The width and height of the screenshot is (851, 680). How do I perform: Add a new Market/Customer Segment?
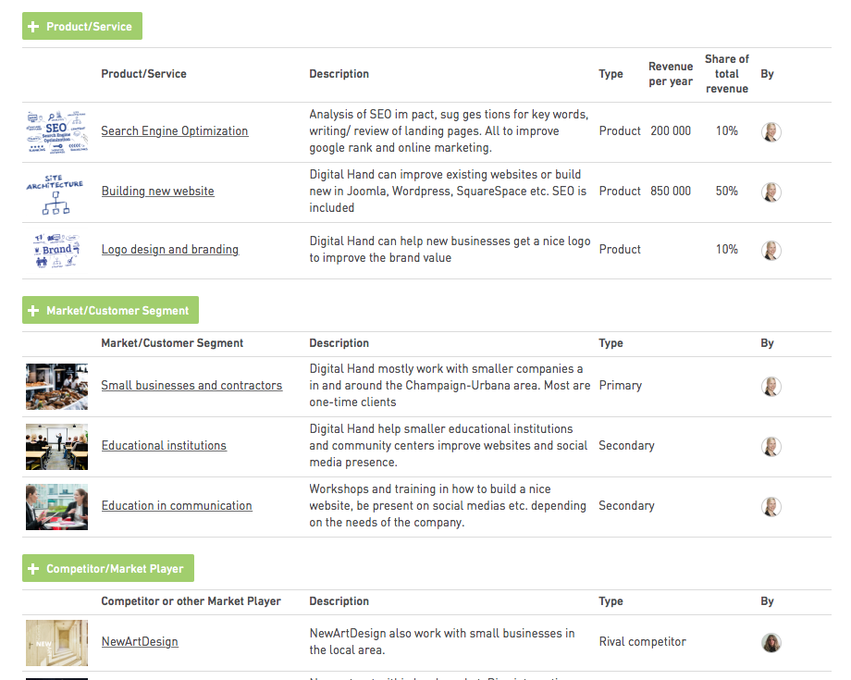(x=110, y=310)
